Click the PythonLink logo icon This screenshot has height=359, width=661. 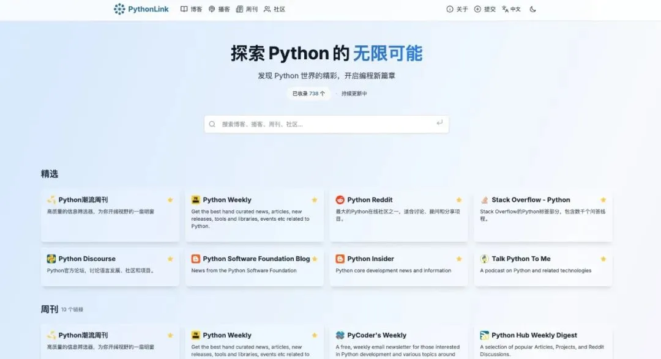point(119,9)
